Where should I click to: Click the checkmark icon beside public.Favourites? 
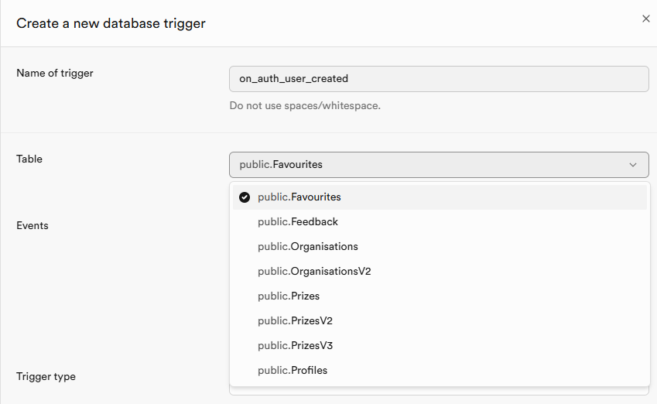[x=245, y=197]
